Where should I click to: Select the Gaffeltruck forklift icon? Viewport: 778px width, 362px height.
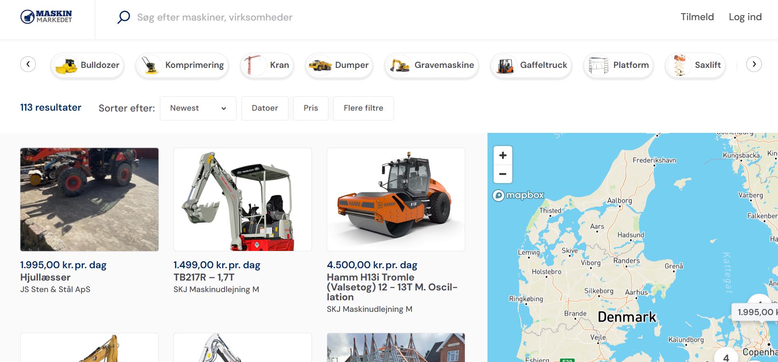coord(505,65)
